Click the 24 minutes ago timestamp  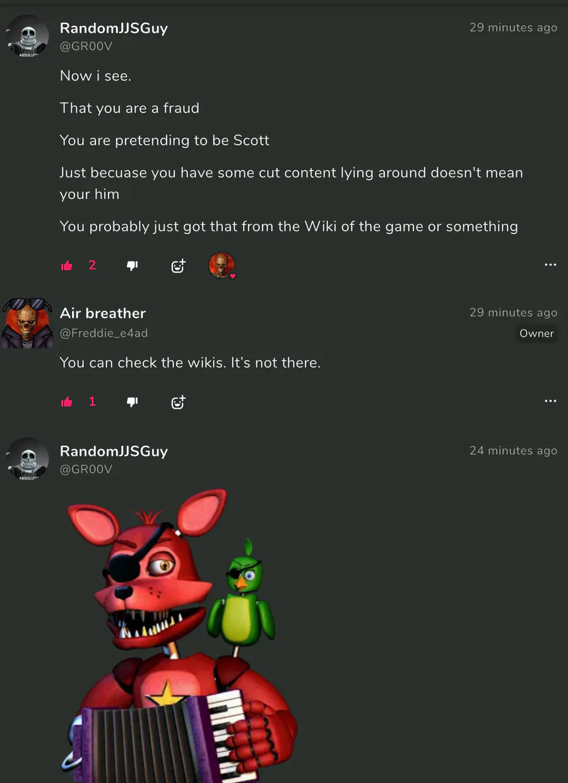tap(513, 450)
